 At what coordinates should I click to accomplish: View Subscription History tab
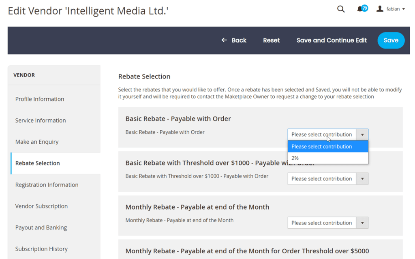42,249
